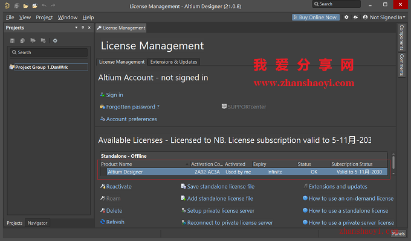This screenshot has height=241, width=411.
Task: Open the Help menu
Action: [88, 17]
